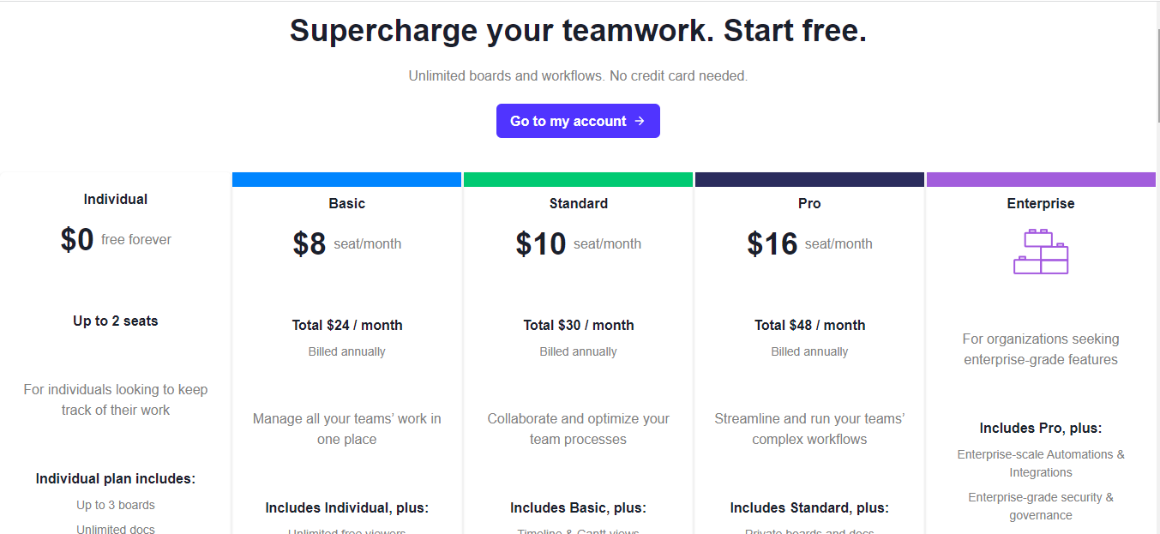This screenshot has width=1160, height=534.
Task: Click the "$16 seat/month" Pro price
Action: pos(808,243)
